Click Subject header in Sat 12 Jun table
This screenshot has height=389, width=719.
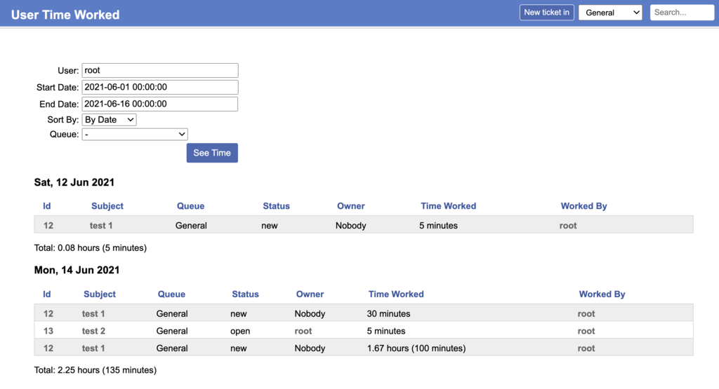107,206
